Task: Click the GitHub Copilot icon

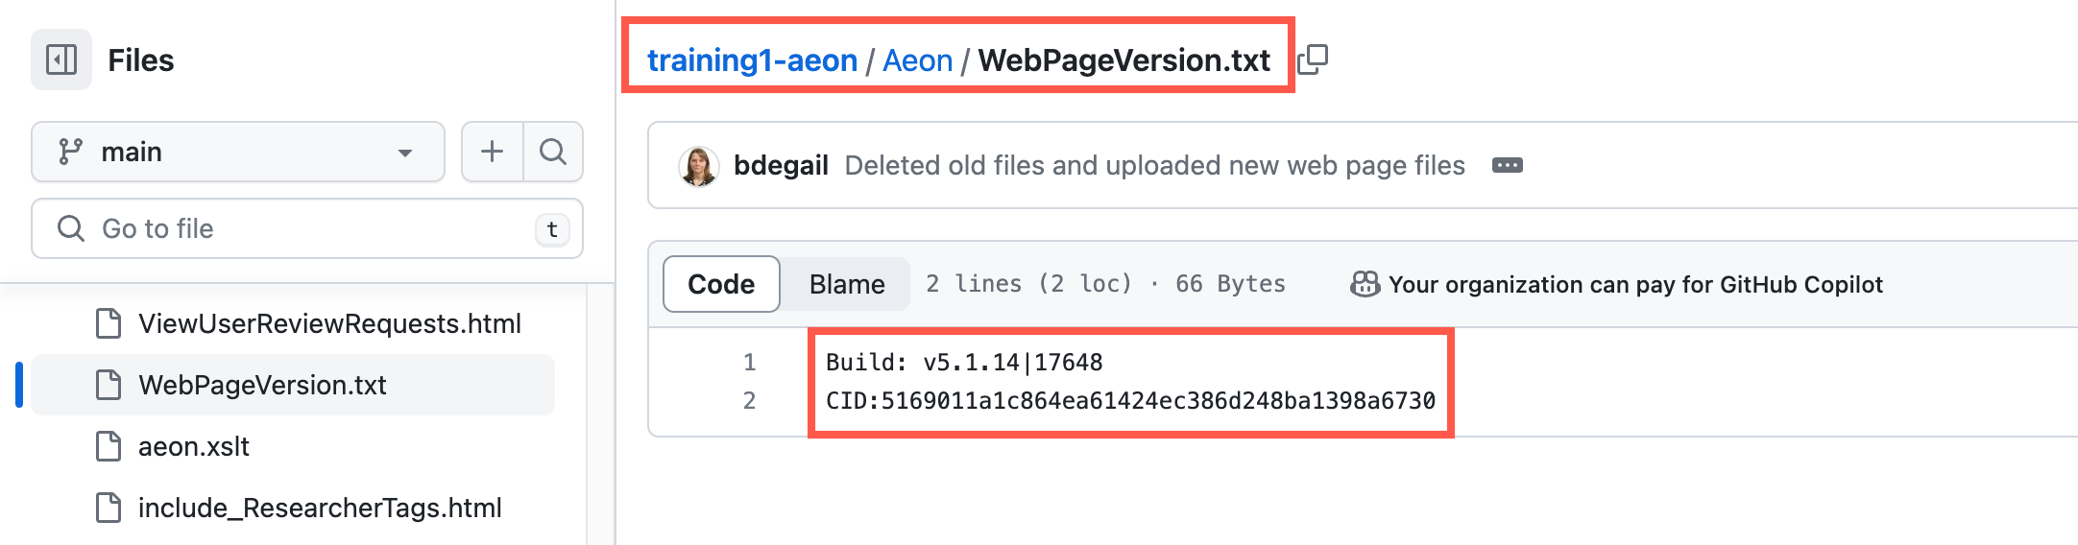Action: point(1365,284)
